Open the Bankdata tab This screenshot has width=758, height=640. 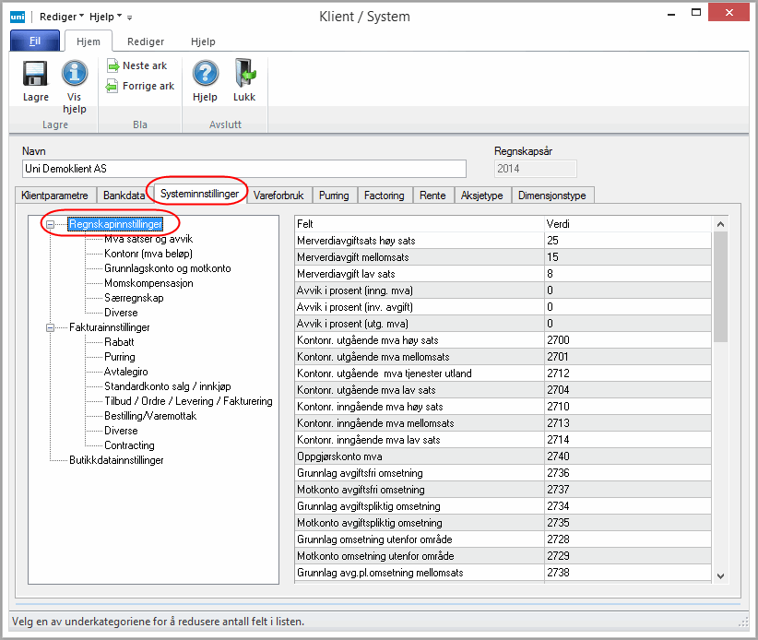124,196
